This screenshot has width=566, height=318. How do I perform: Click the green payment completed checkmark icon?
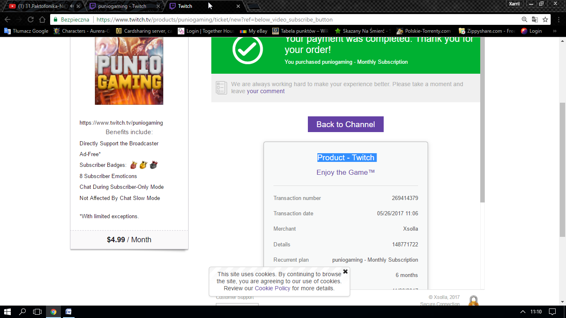coord(248,49)
